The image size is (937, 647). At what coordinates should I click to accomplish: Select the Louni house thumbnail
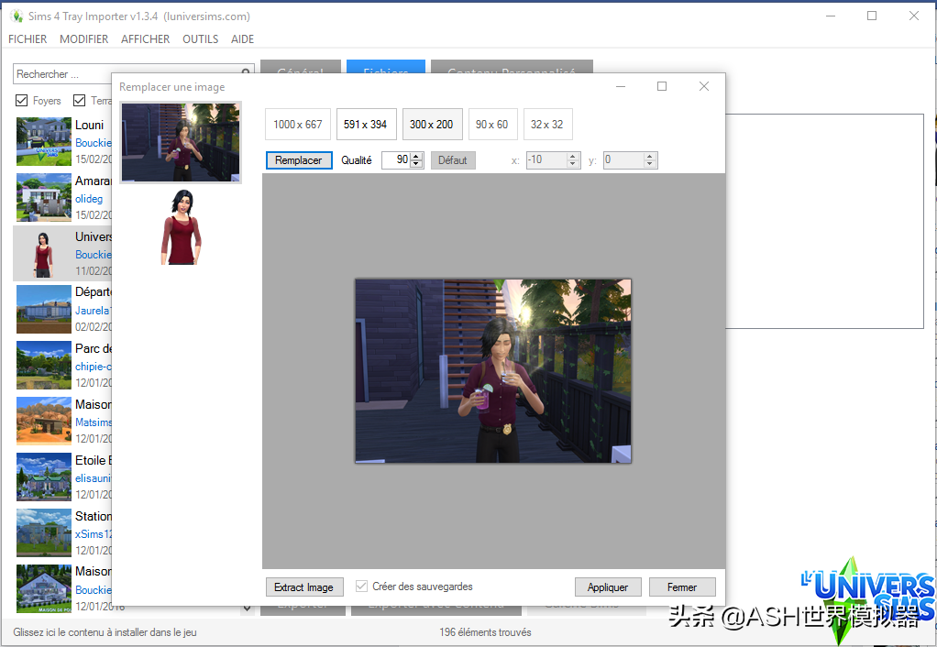tap(44, 141)
